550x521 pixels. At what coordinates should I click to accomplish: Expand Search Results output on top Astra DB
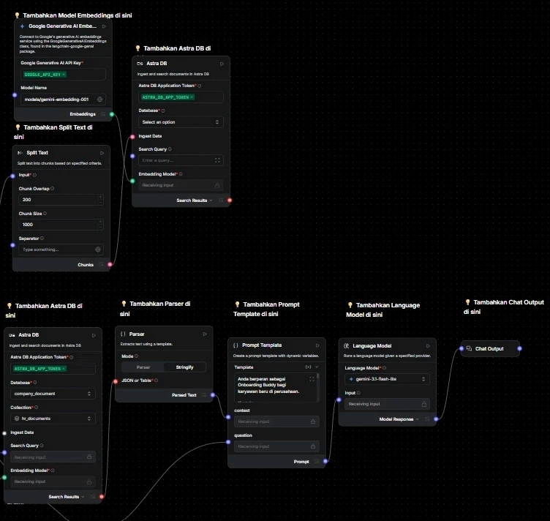pyautogui.click(x=211, y=200)
